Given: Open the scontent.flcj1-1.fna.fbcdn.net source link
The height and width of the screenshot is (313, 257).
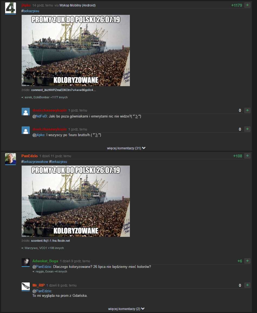Looking at the screenshot, I should point(50,241).
